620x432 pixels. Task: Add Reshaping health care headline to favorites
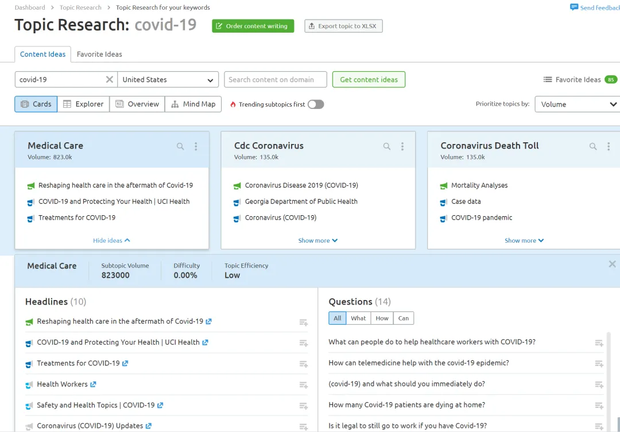(x=303, y=322)
